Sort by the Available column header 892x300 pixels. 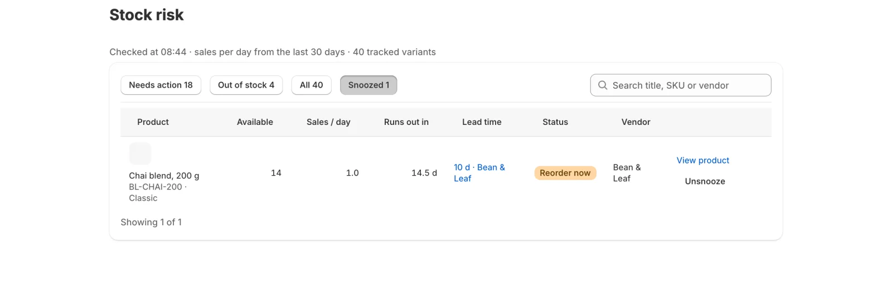pos(255,122)
